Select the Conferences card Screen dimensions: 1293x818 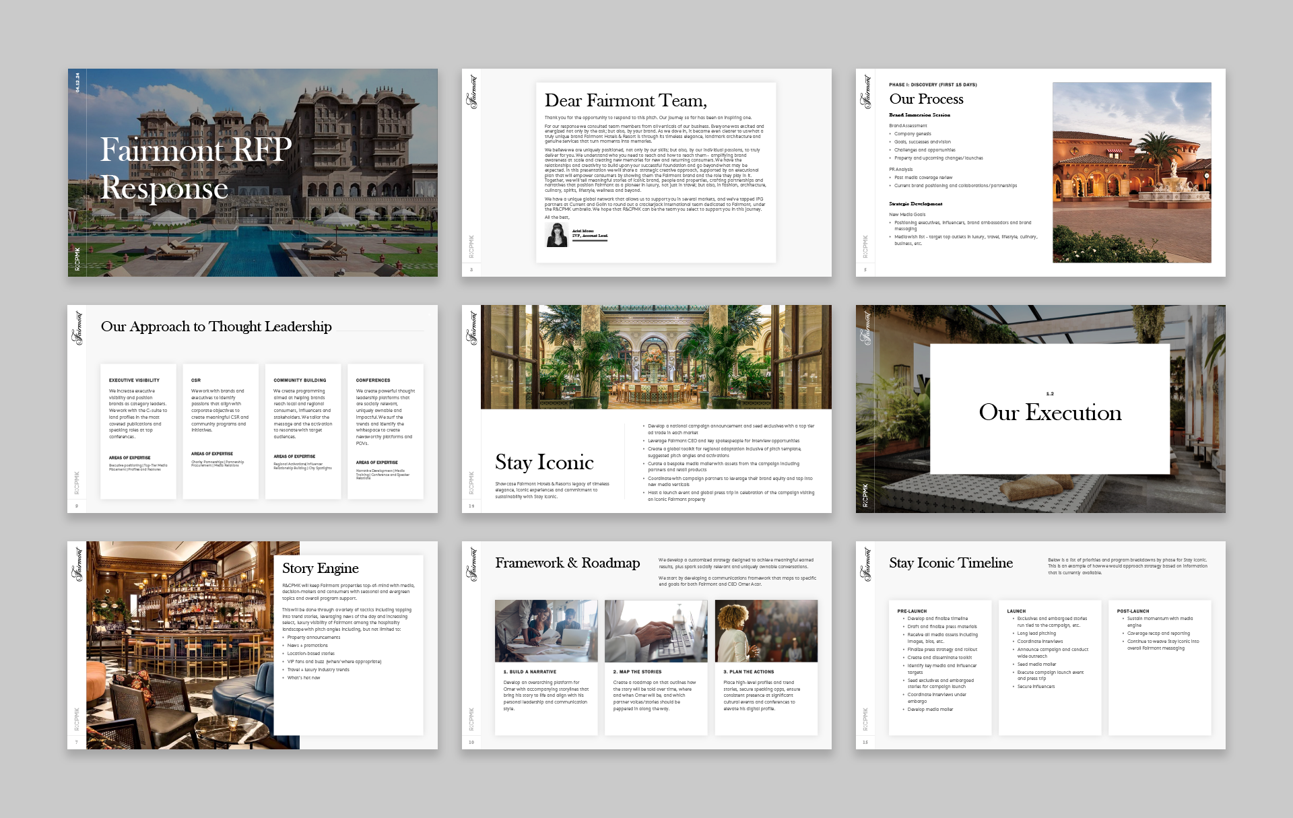[x=385, y=431]
